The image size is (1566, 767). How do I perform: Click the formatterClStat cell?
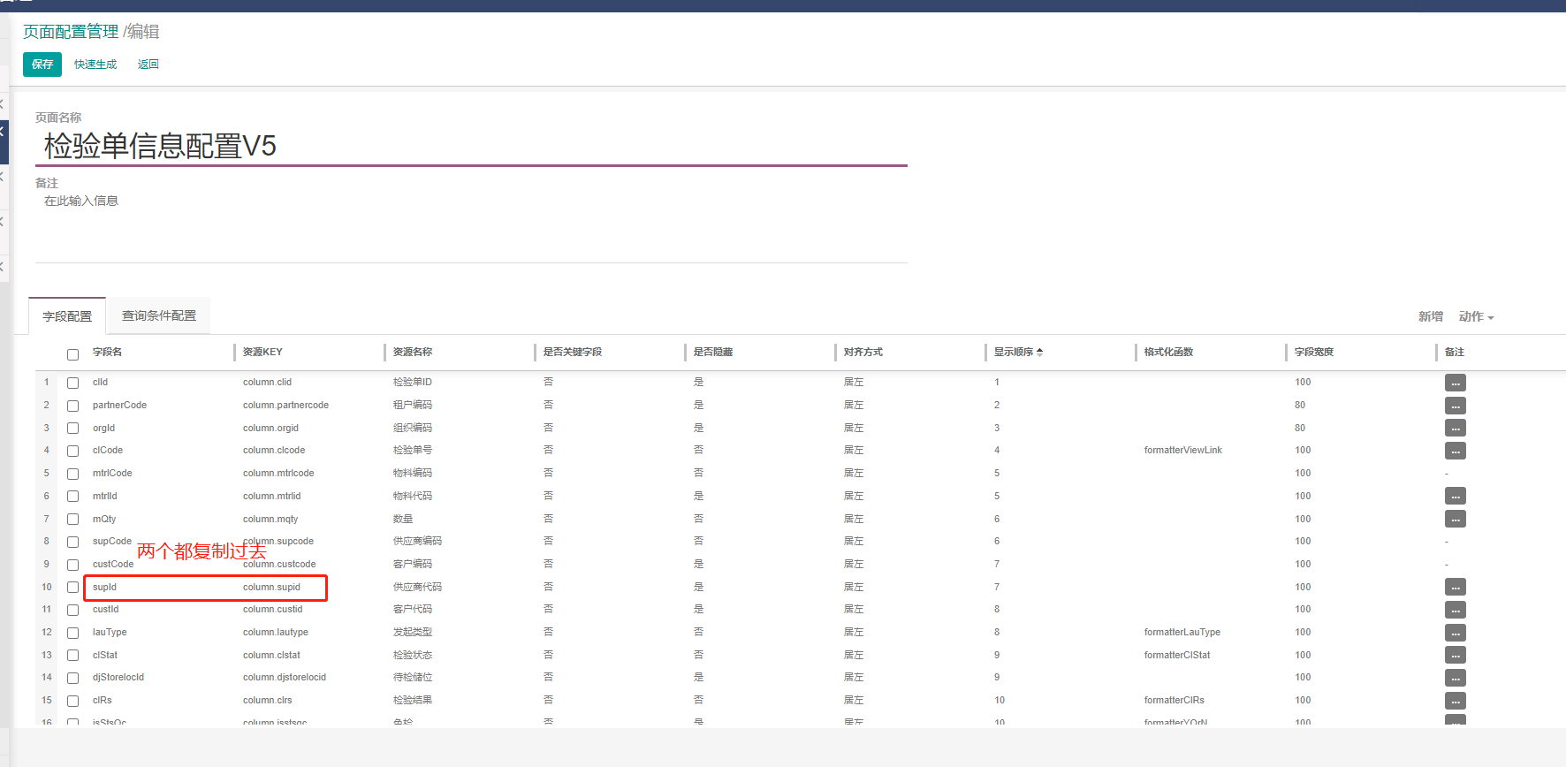point(1177,655)
